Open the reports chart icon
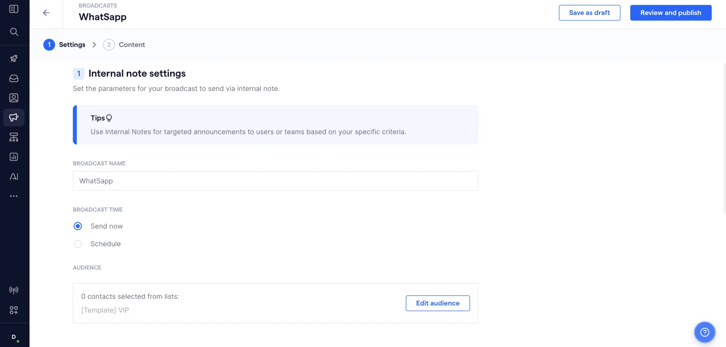The image size is (726, 347). pos(14,157)
